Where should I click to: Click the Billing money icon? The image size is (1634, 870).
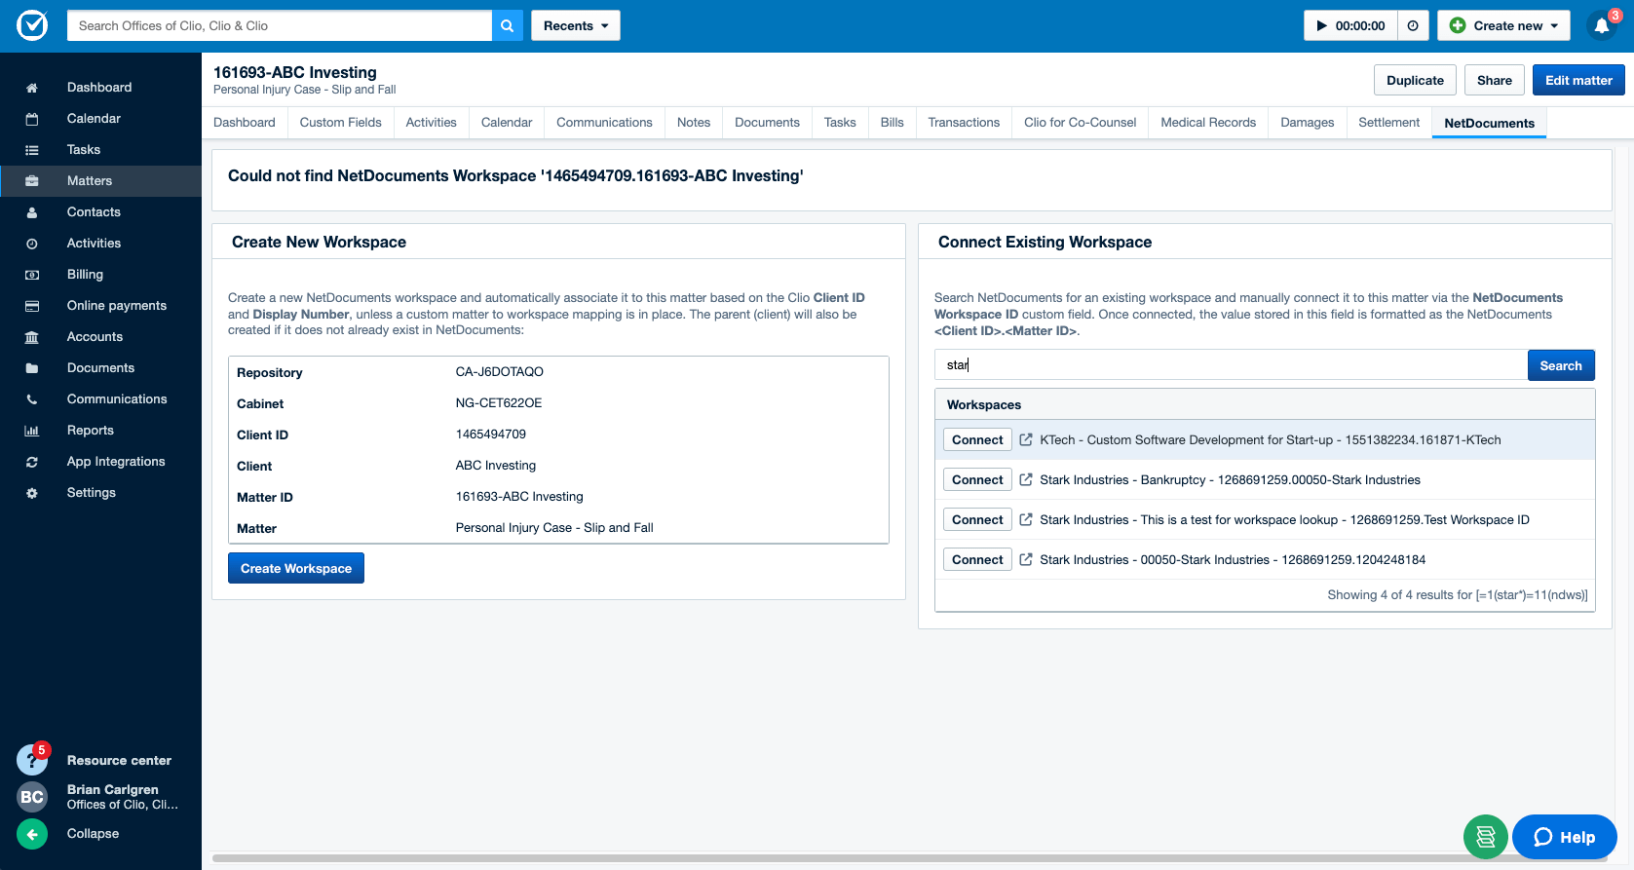pyautogui.click(x=32, y=275)
